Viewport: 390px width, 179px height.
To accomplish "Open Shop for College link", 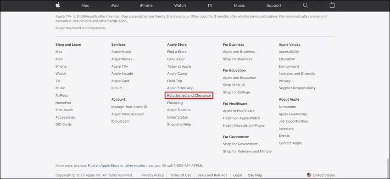I will pos(236,92).
